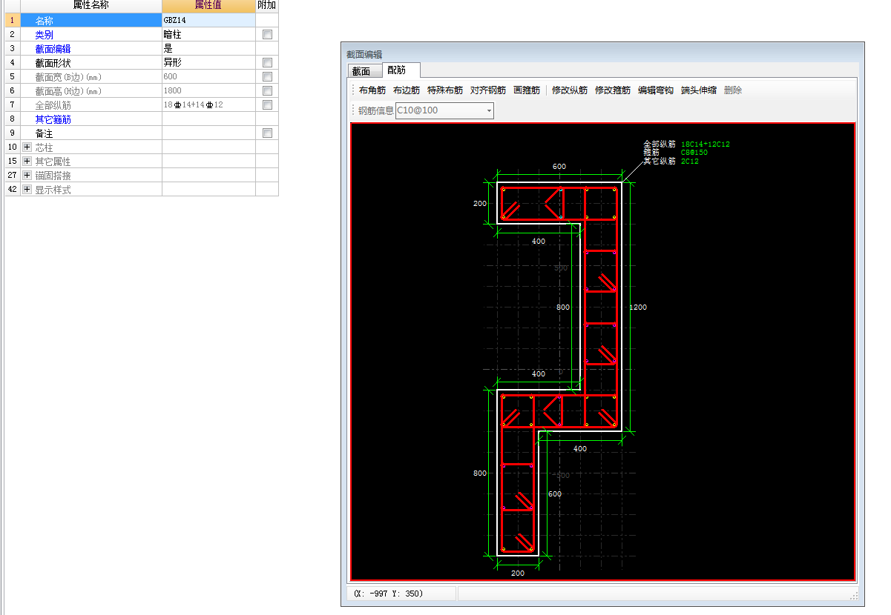Edit the GBZ14 name value

click(208, 20)
